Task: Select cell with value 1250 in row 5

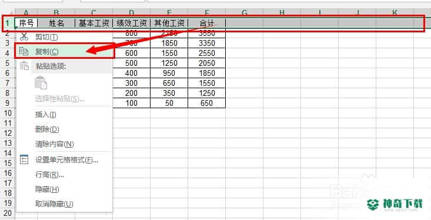Action: [169, 63]
